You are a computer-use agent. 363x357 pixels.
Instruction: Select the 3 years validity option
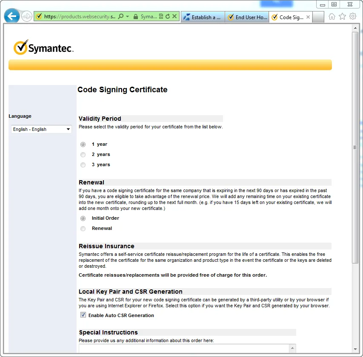point(83,165)
